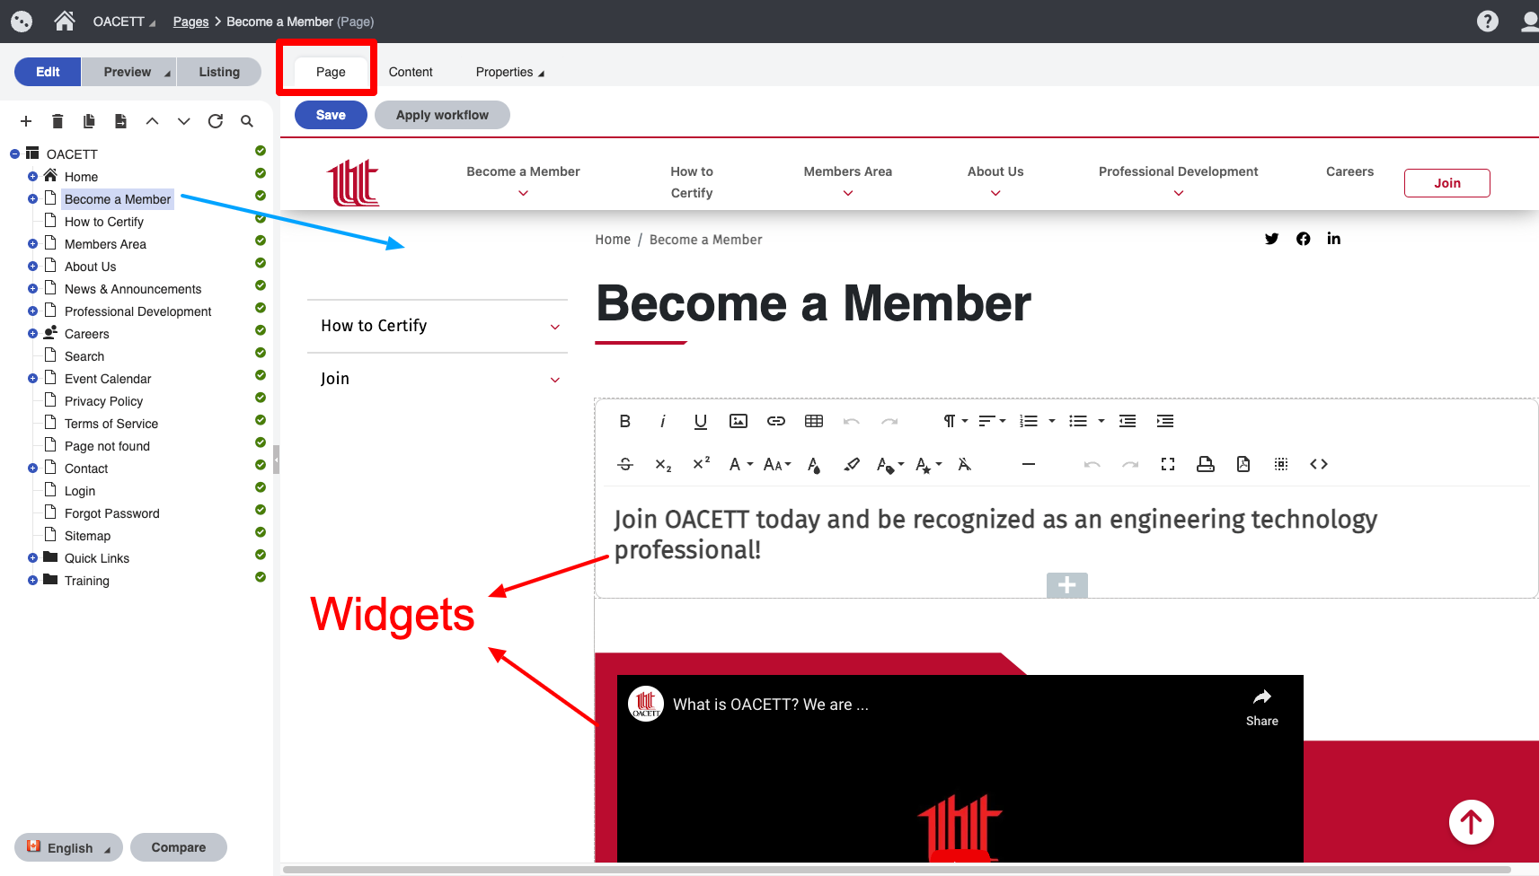1539x876 pixels.
Task: Insert an image via editor toolbar
Action: pos(739,421)
